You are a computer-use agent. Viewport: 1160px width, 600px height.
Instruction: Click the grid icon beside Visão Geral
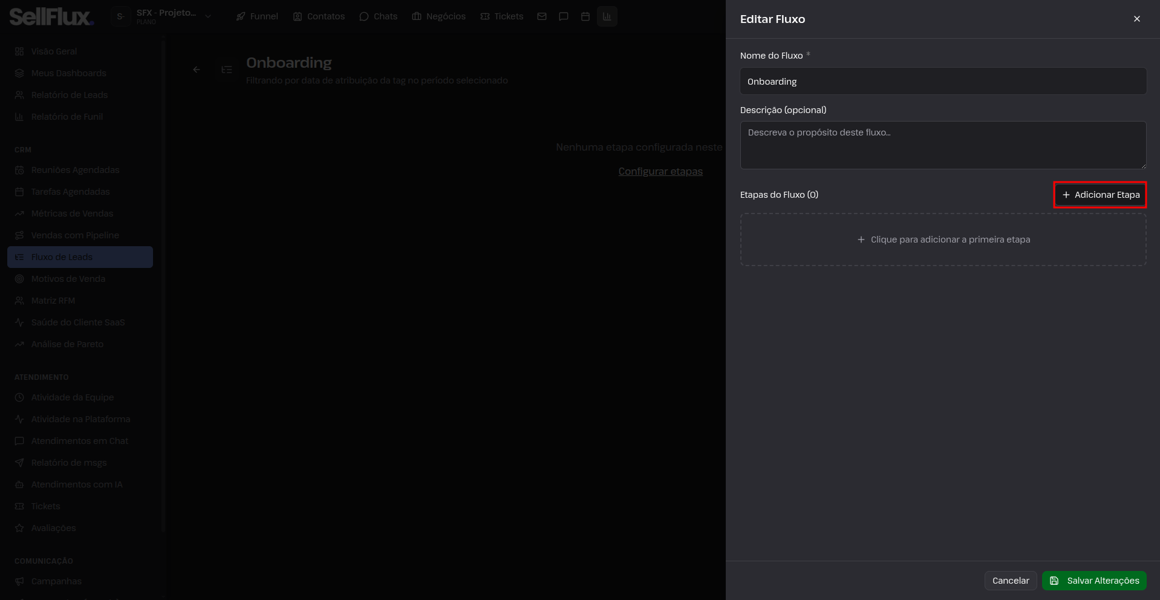tap(19, 51)
